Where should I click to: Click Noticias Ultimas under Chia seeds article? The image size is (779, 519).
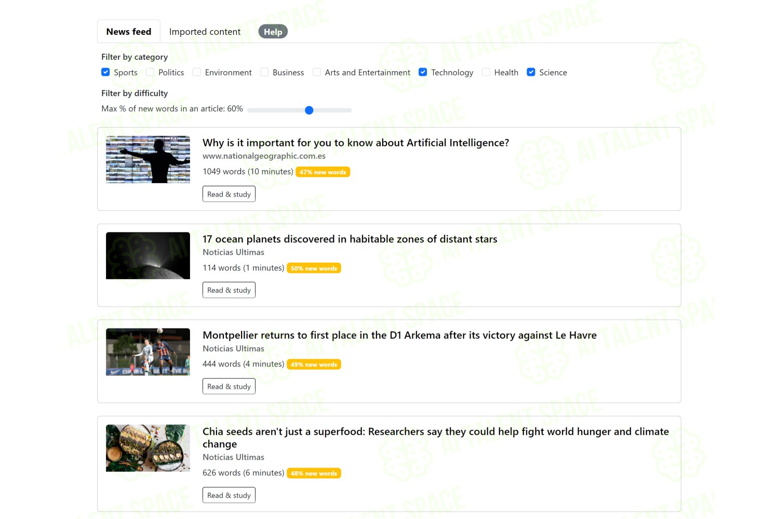click(233, 457)
